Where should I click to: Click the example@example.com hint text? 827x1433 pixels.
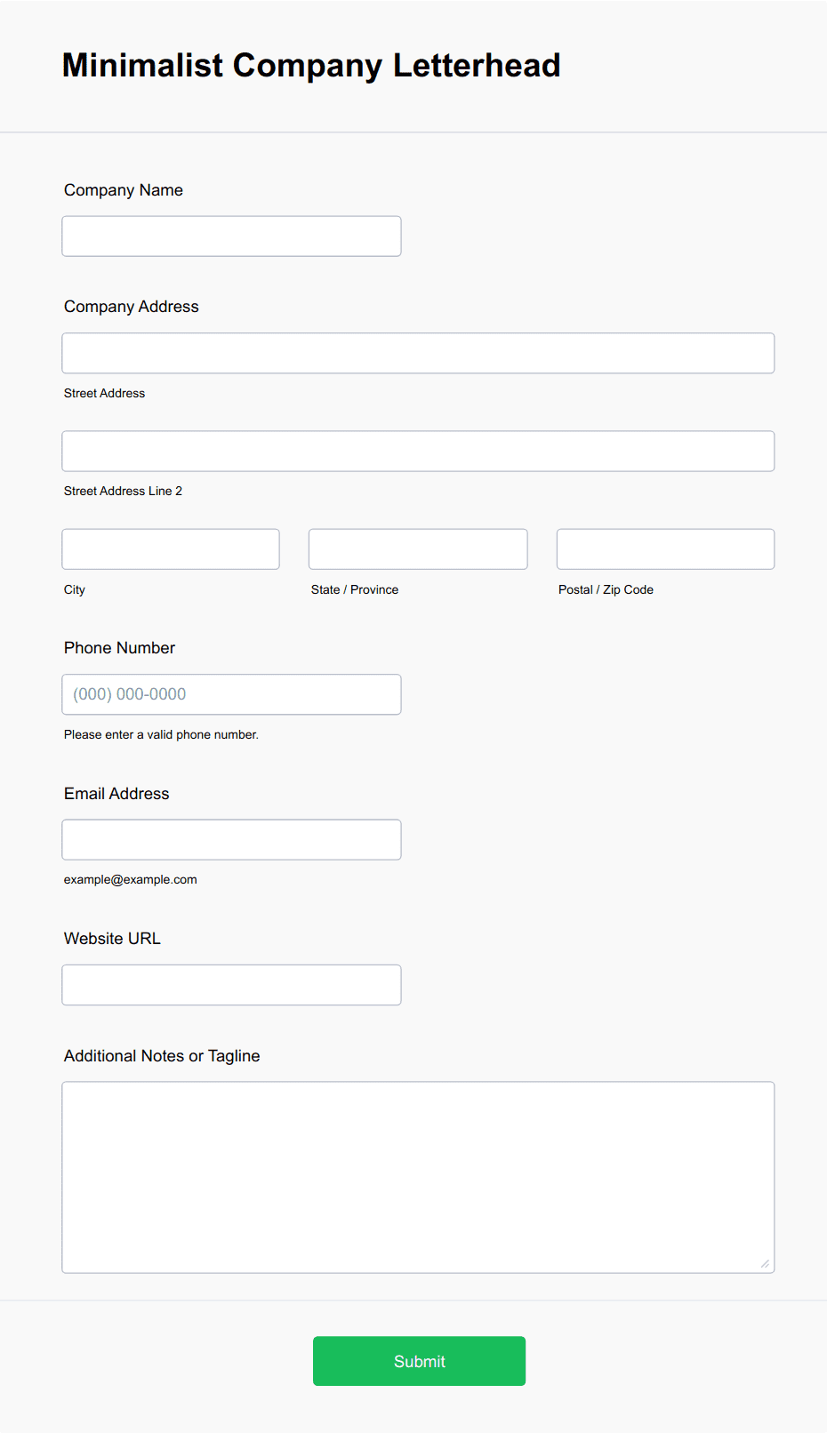pos(131,879)
